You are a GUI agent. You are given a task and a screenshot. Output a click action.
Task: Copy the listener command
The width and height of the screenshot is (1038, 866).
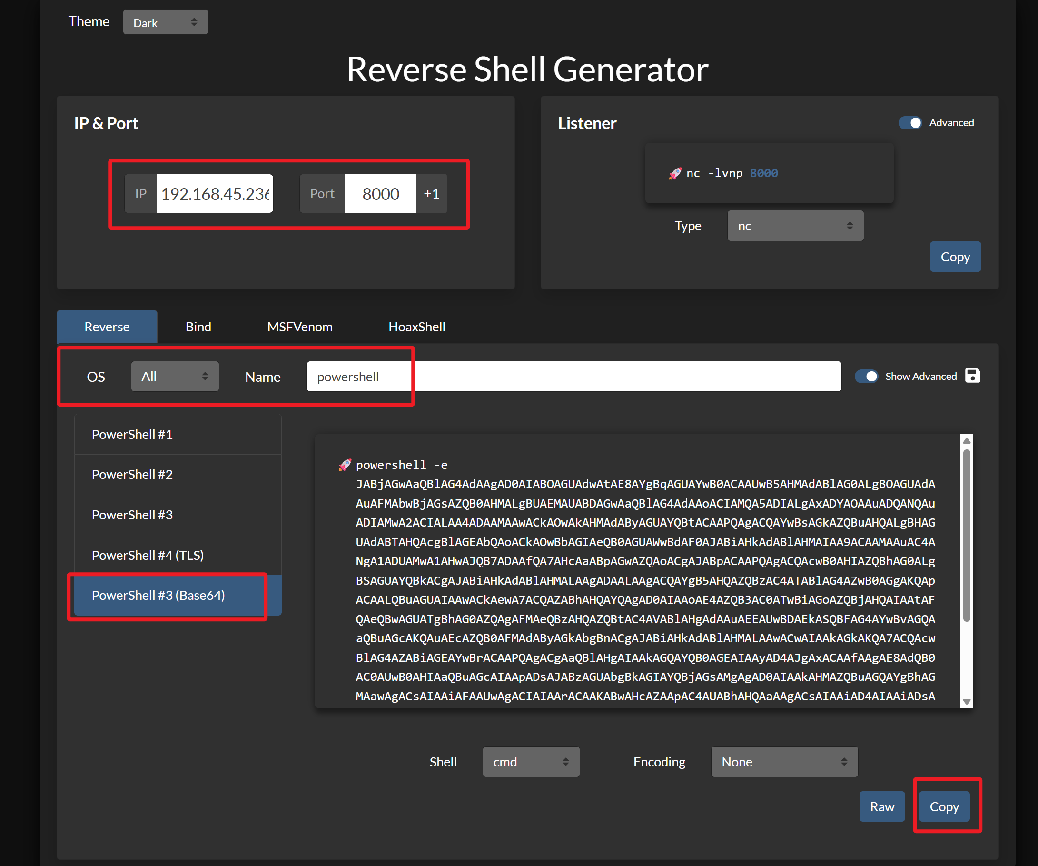click(954, 257)
